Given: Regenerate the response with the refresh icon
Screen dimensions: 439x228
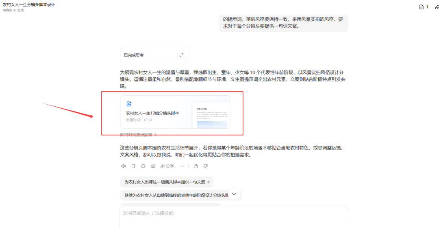Looking at the screenshot, I should (x=143, y=166).
